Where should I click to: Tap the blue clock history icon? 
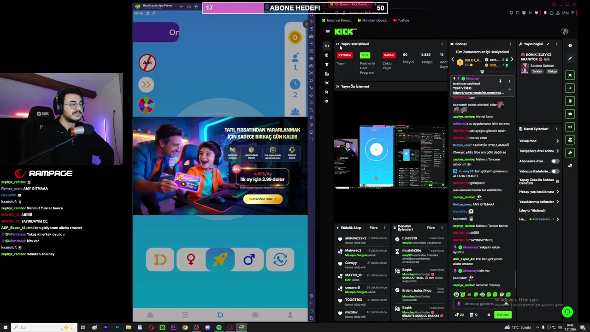[x=295, y=84]
